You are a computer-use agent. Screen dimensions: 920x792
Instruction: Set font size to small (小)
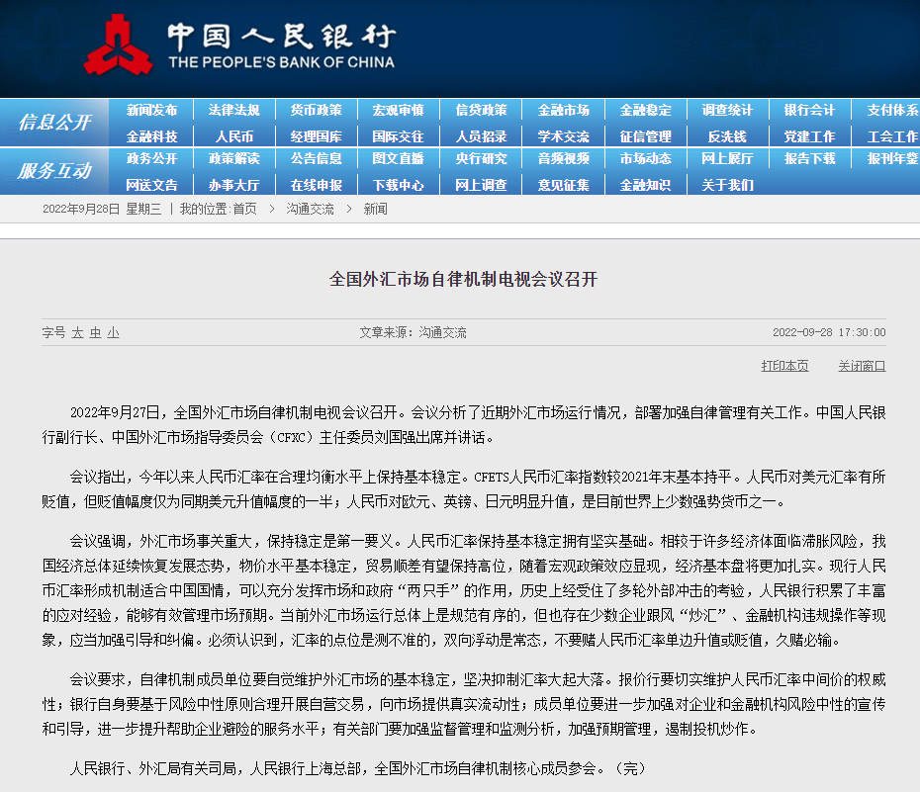[113, 333]
